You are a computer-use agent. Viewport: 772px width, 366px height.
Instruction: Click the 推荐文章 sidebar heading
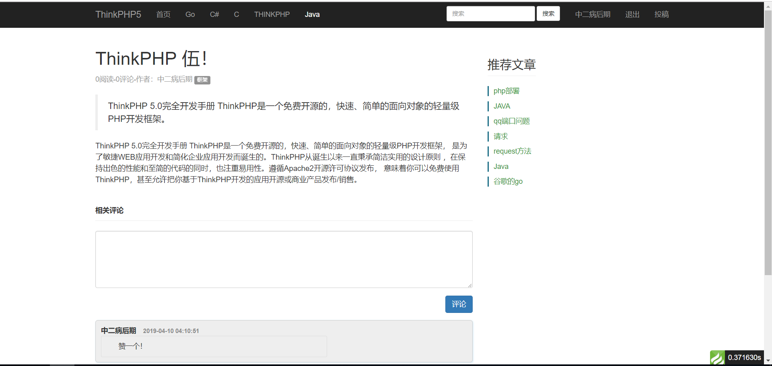[x=511, y=65]
